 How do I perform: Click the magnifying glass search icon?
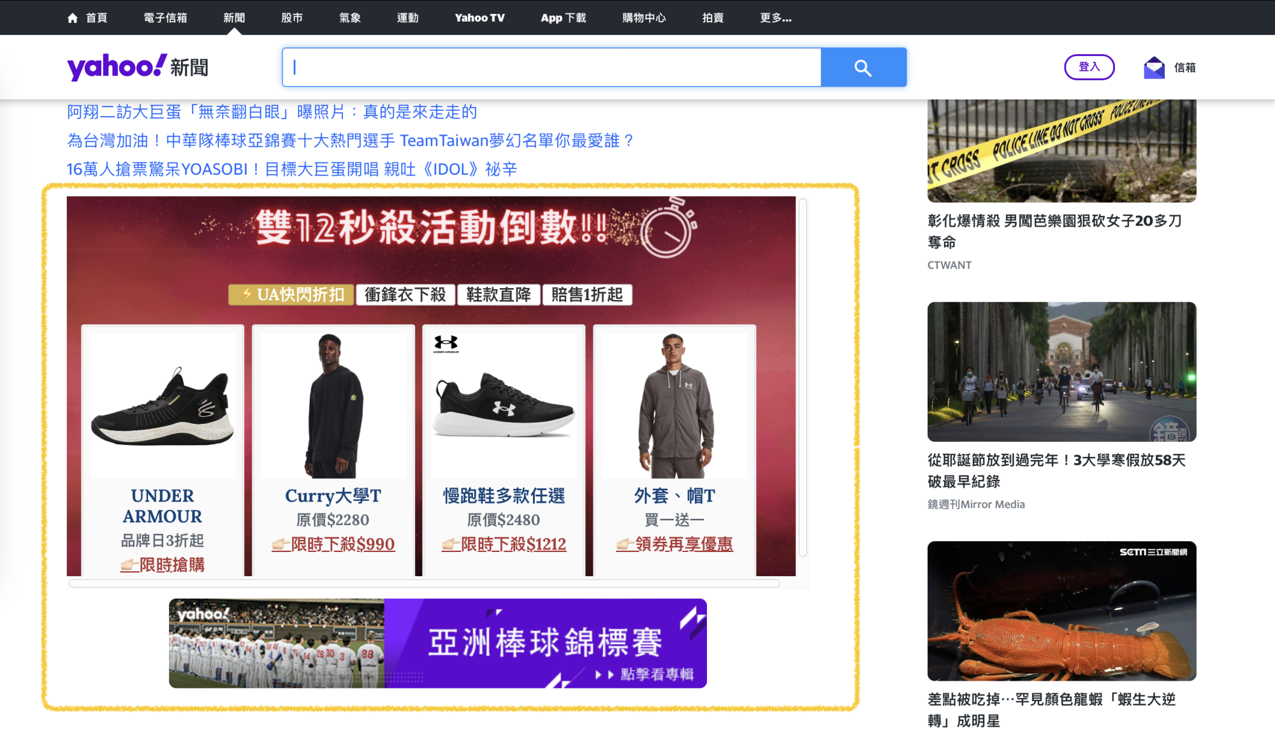coord(863,66)
